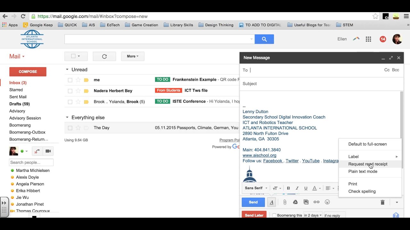The image size is (410, 230).
Task: Toggle the formatting options icon
Action: pos(272,202)
